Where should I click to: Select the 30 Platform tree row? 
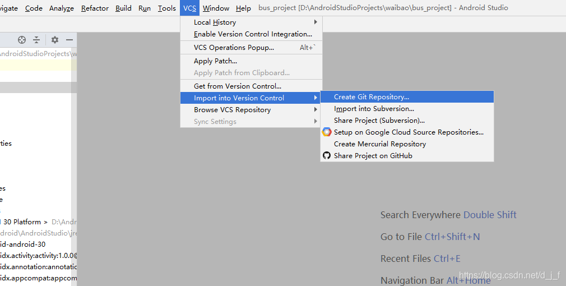[38, 222]
